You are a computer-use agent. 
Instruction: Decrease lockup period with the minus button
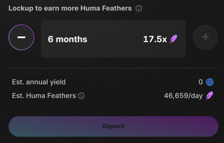click(x=21, y=37)
